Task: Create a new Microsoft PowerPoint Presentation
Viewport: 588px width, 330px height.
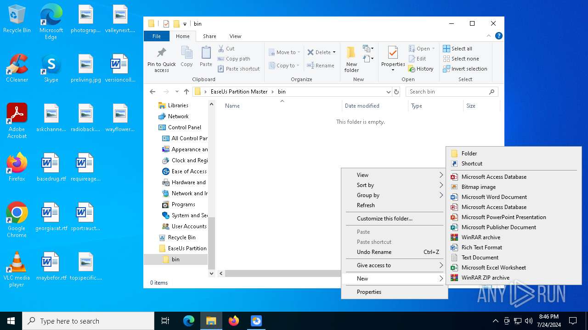Action: tap(514, 217)
